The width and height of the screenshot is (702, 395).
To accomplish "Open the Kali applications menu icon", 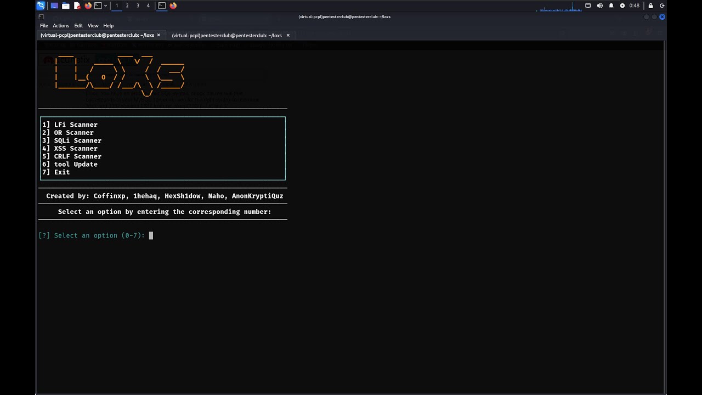I will 41,5.
